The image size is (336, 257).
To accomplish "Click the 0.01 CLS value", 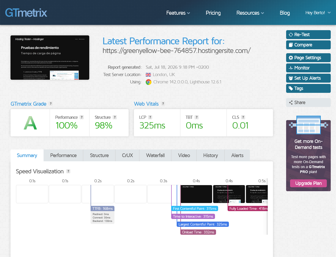I will click(x=240, y=126).
